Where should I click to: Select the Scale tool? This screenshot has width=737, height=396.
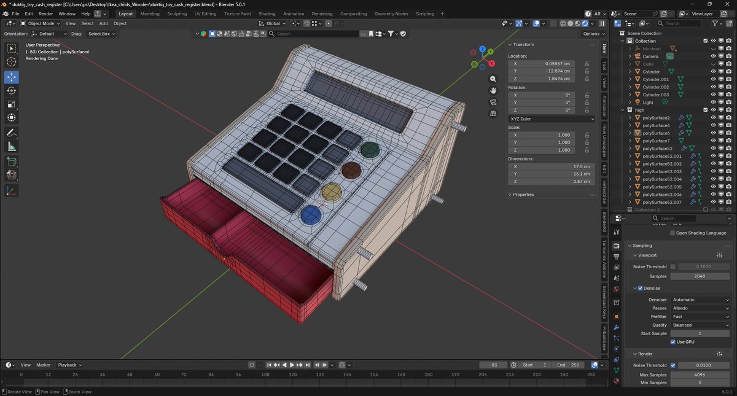pos(12,104)
